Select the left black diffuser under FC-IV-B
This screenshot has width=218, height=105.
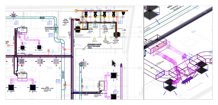[11, 87]
